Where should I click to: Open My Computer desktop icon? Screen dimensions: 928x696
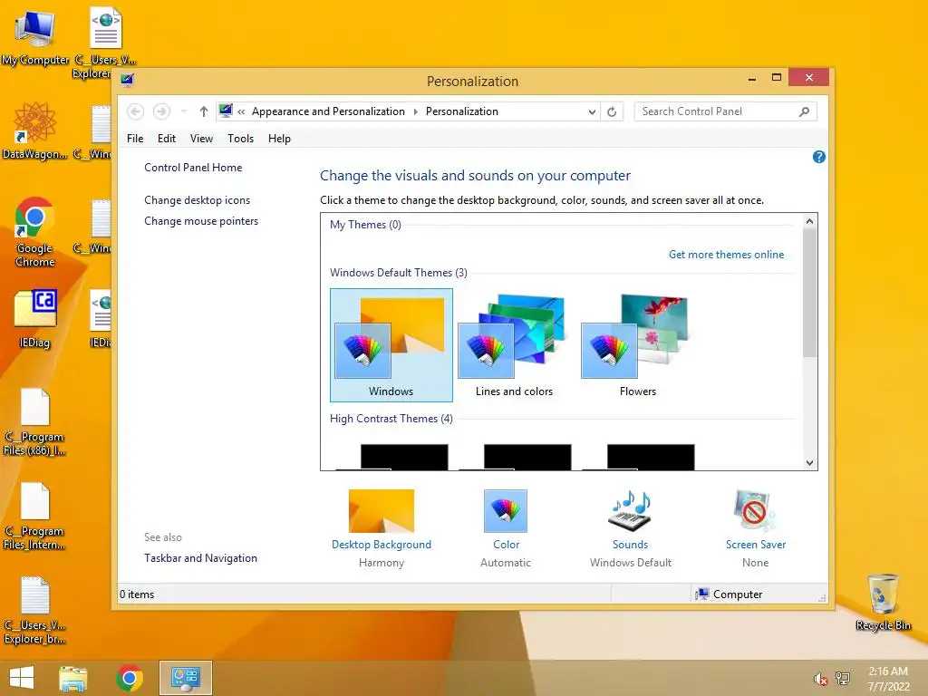35,37
